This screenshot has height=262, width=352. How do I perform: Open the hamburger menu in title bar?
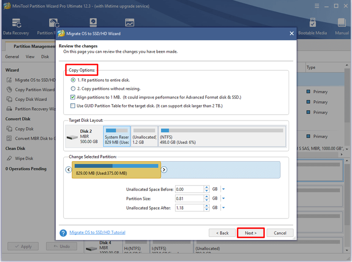(x=317, y=6)
